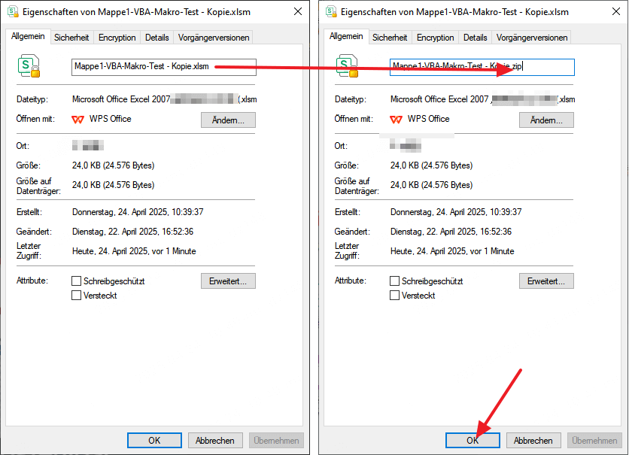629x455 pixels.
Task: Click Größe value in right dialog
Action: point(431,165)
